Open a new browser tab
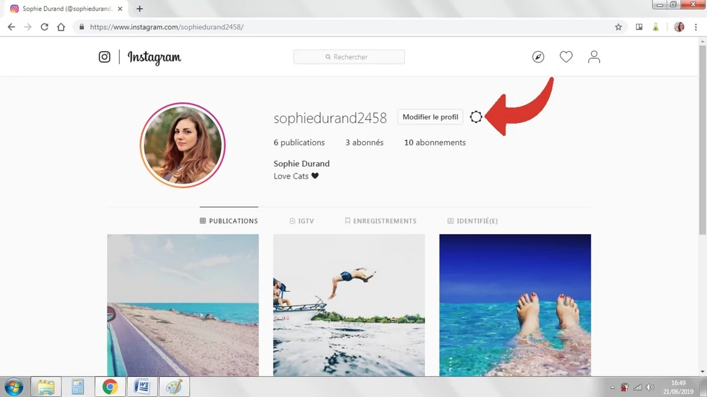Image resolution: width=707 pixels, height=397 pixels. pos(140,9)
